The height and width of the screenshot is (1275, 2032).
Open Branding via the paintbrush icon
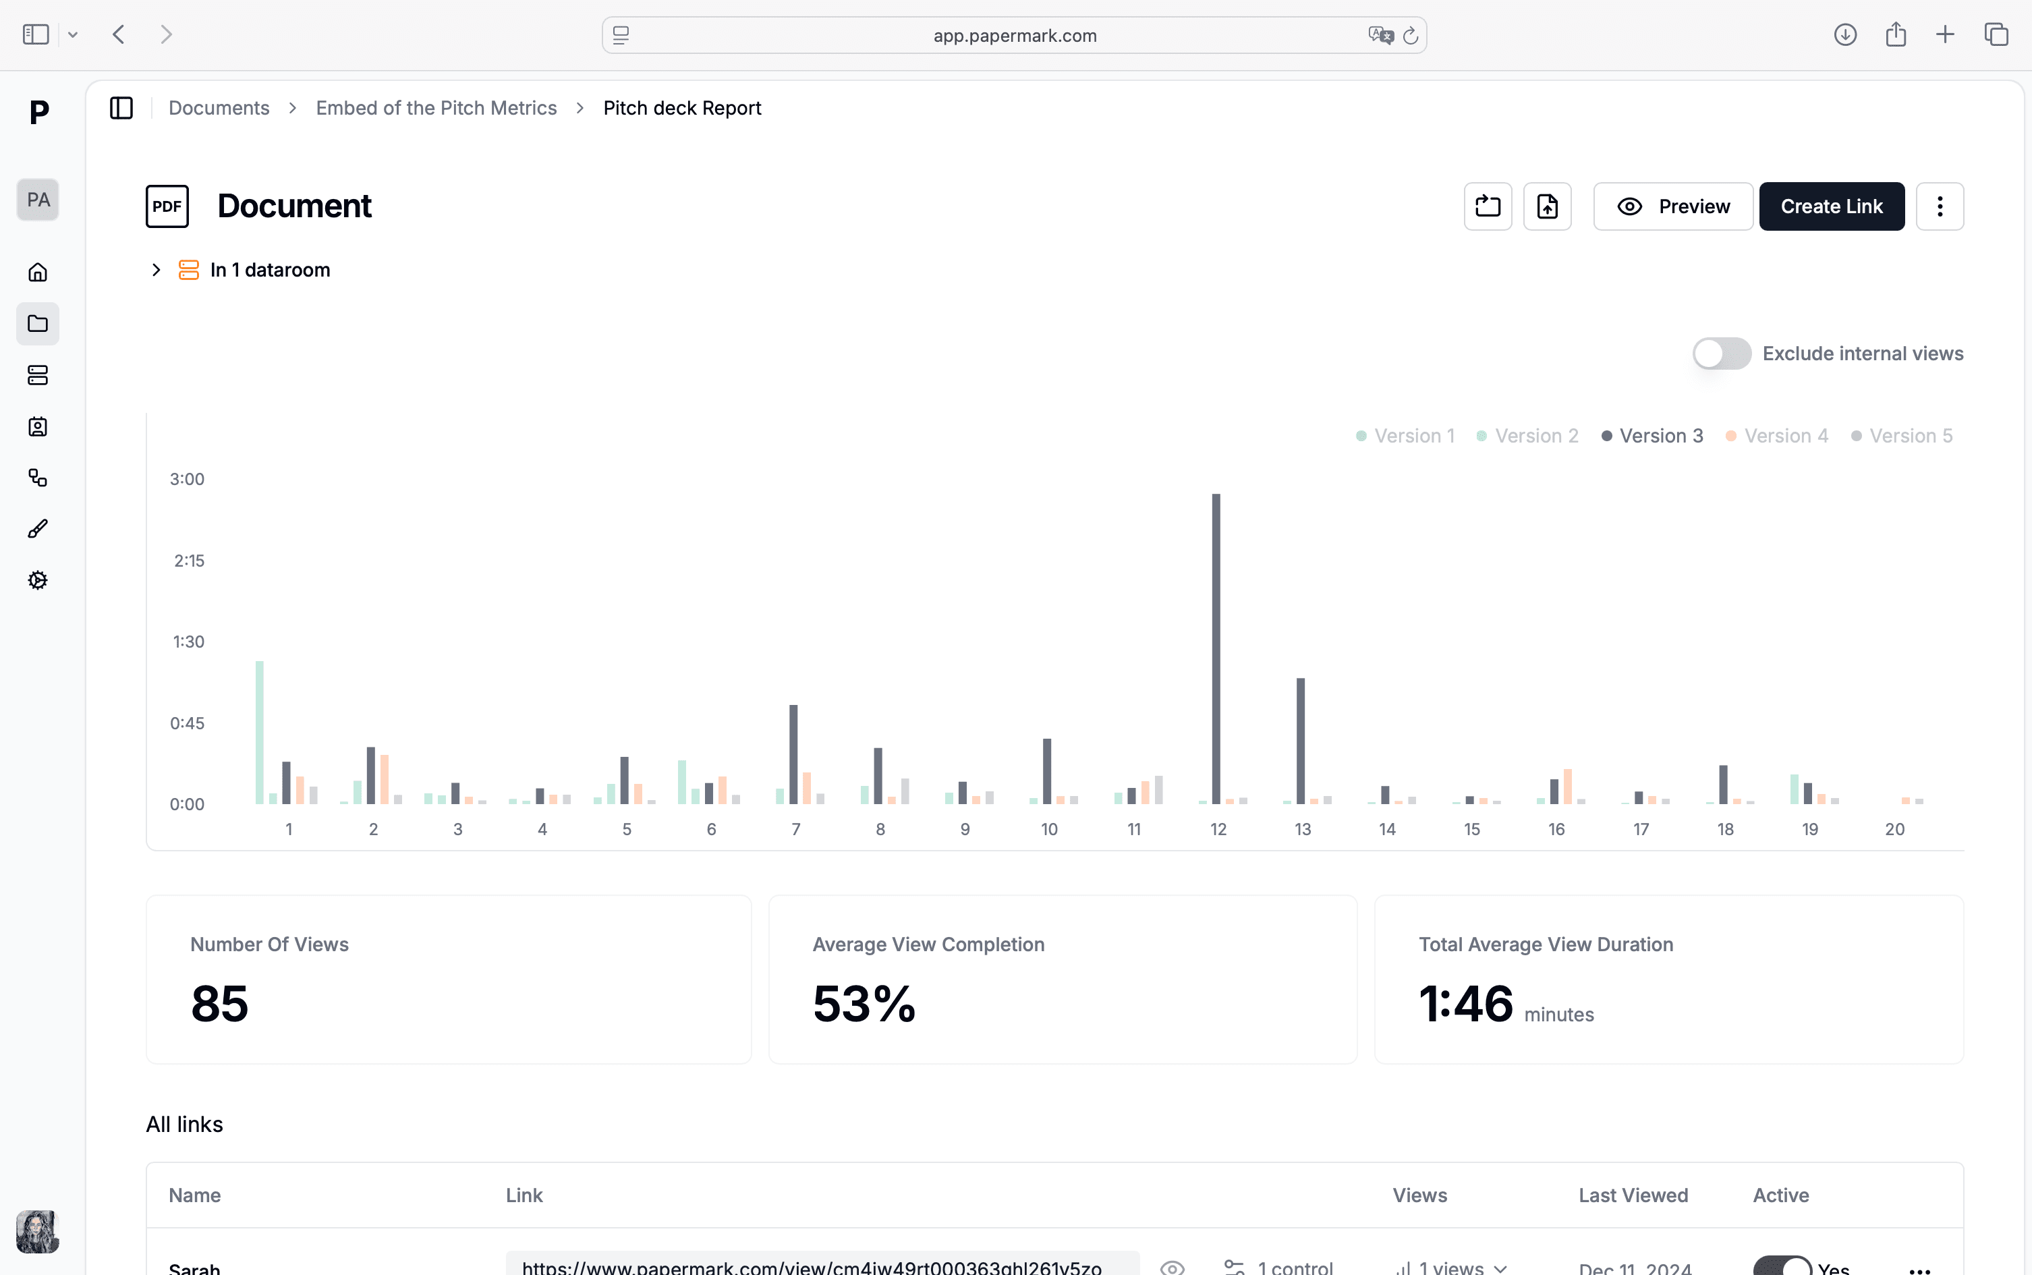click(x=38, y=528)
